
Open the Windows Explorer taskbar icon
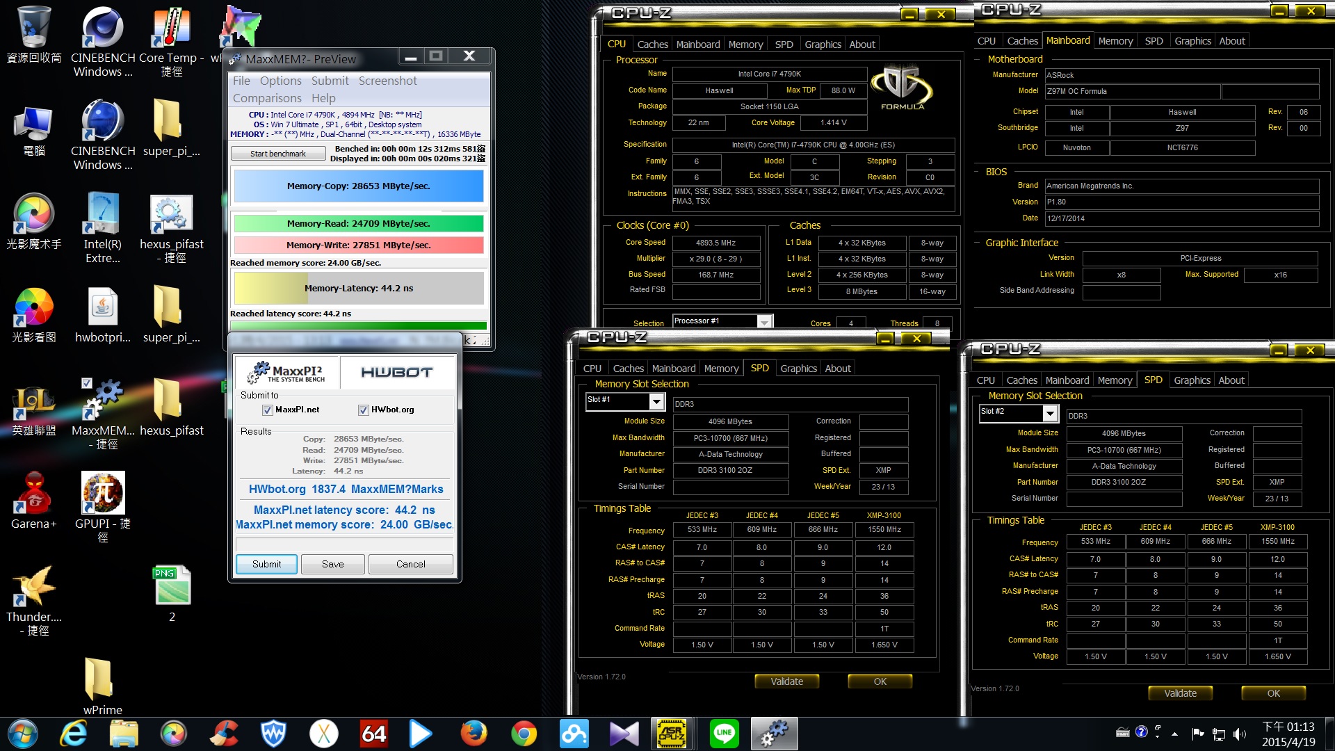[123, 734]
